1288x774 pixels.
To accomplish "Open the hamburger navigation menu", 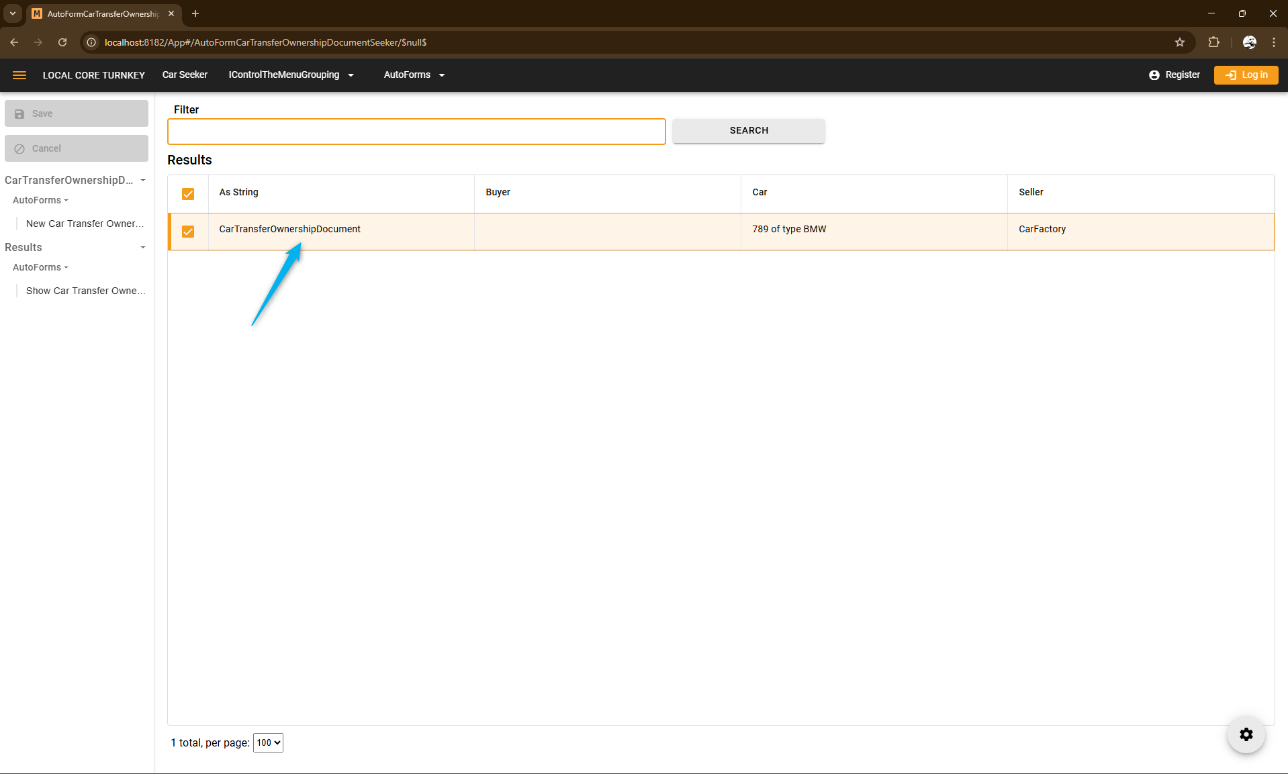I will click(x=19, y=75).
